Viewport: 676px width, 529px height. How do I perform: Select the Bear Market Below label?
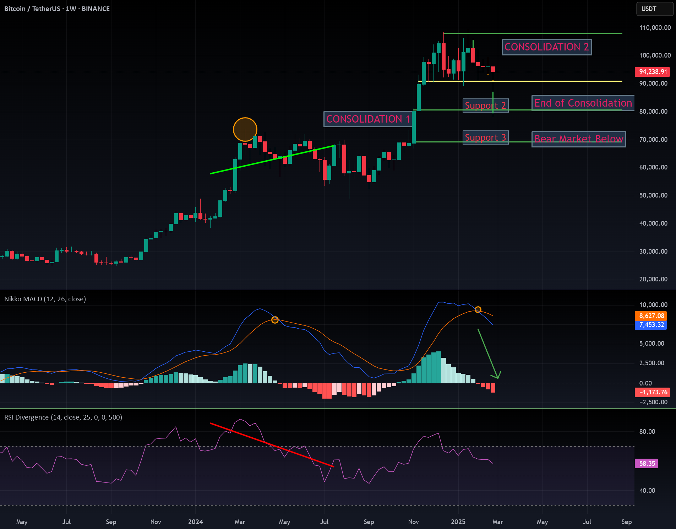point(579,139)
